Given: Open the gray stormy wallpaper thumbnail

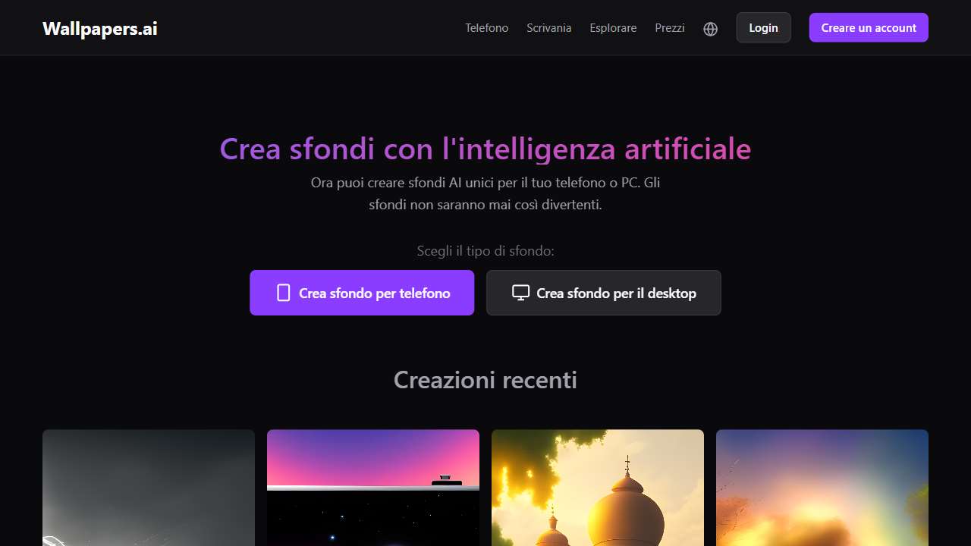Looking at the screenshot, I should (x=149, y=488).
